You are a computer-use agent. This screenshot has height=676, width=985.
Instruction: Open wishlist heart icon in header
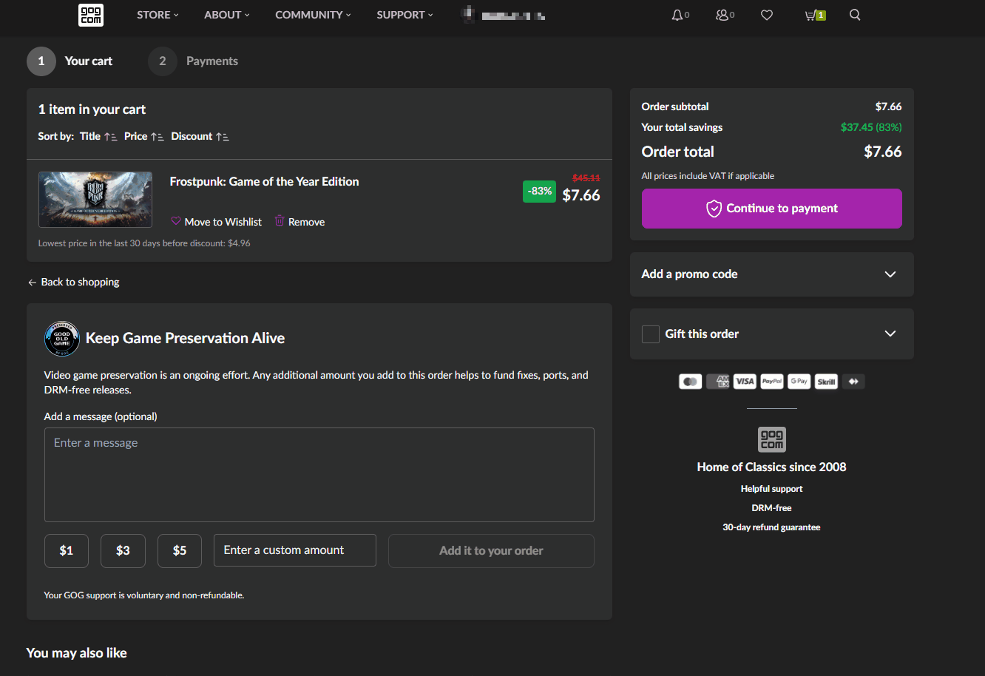tap(767, 15)
